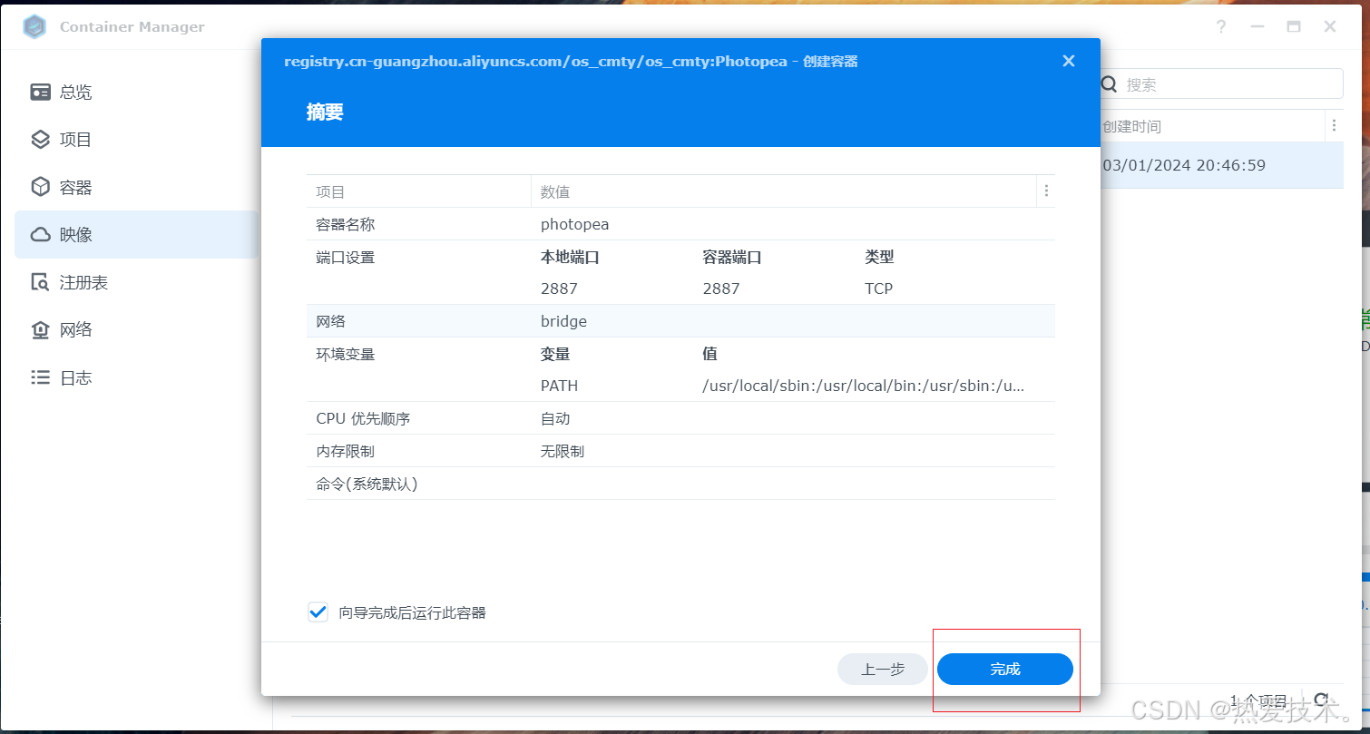Click the 无限制 memory limit value

(x=563, y=451)
